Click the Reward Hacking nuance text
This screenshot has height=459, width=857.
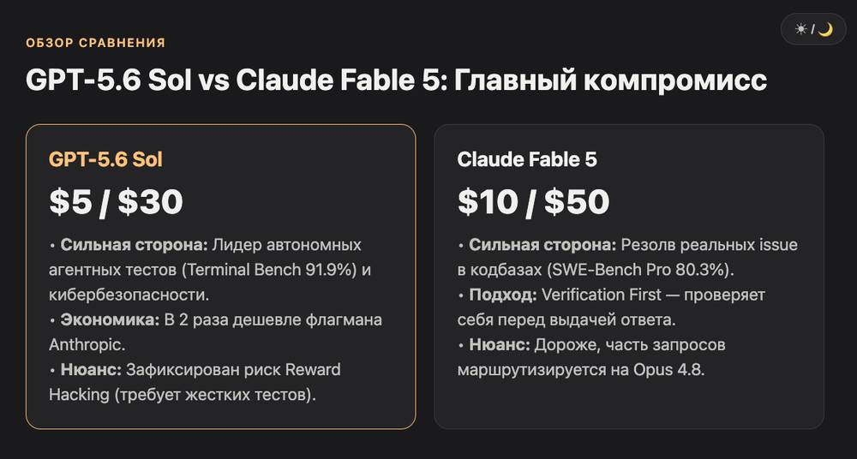pos(195,382)
